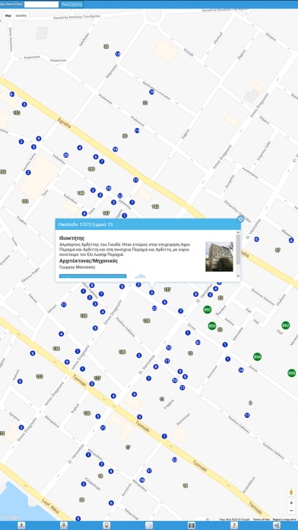Click the download icon in the bottom toolbar
The width and height of the screenshot is (298, 530).
pyautogui.click(x=21, y=525)
